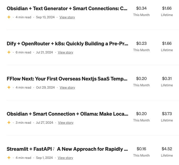Click the $0.31 Lifetime earnings value
This screenshot has width=179, height=165.
pos(167,79)
